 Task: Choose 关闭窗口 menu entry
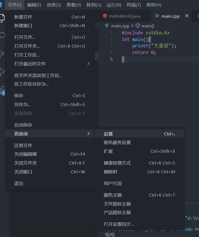click(50, 172)
